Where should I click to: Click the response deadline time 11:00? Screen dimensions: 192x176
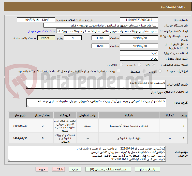pyautogui.click(x=100, y=38)
